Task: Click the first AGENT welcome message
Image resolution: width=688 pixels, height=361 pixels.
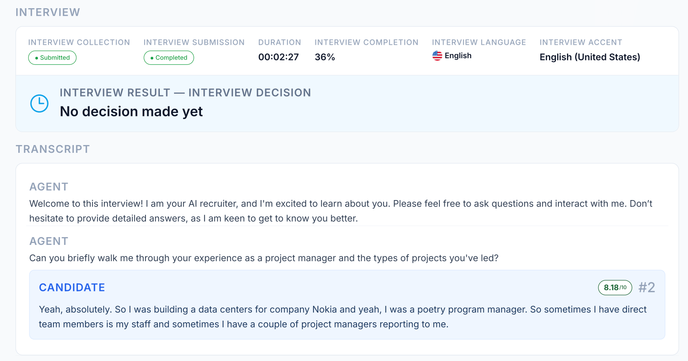Action: (x=341, y=211)
